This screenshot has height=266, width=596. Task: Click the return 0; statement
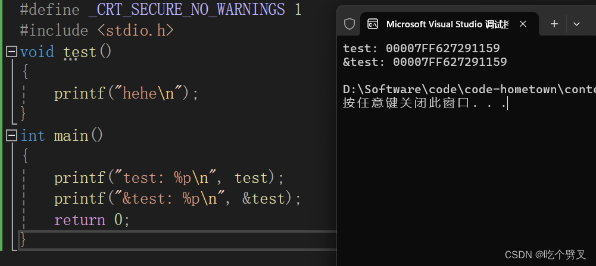point(92,220)
